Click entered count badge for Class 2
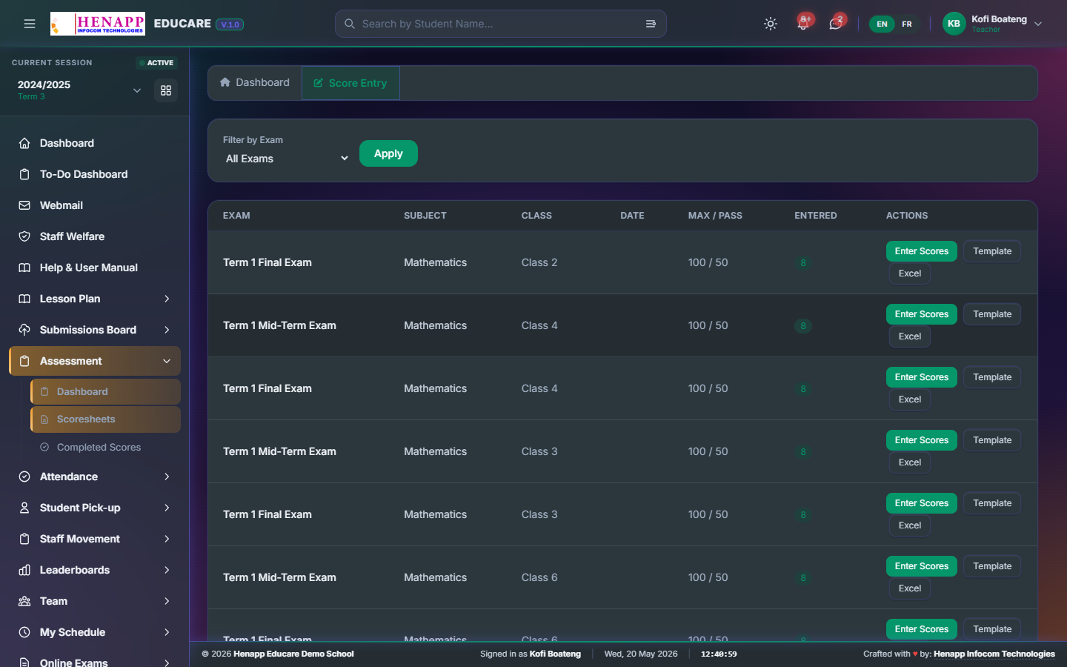Image resolution: width=1067 pixels, height=667 pixels. point(803,263)
